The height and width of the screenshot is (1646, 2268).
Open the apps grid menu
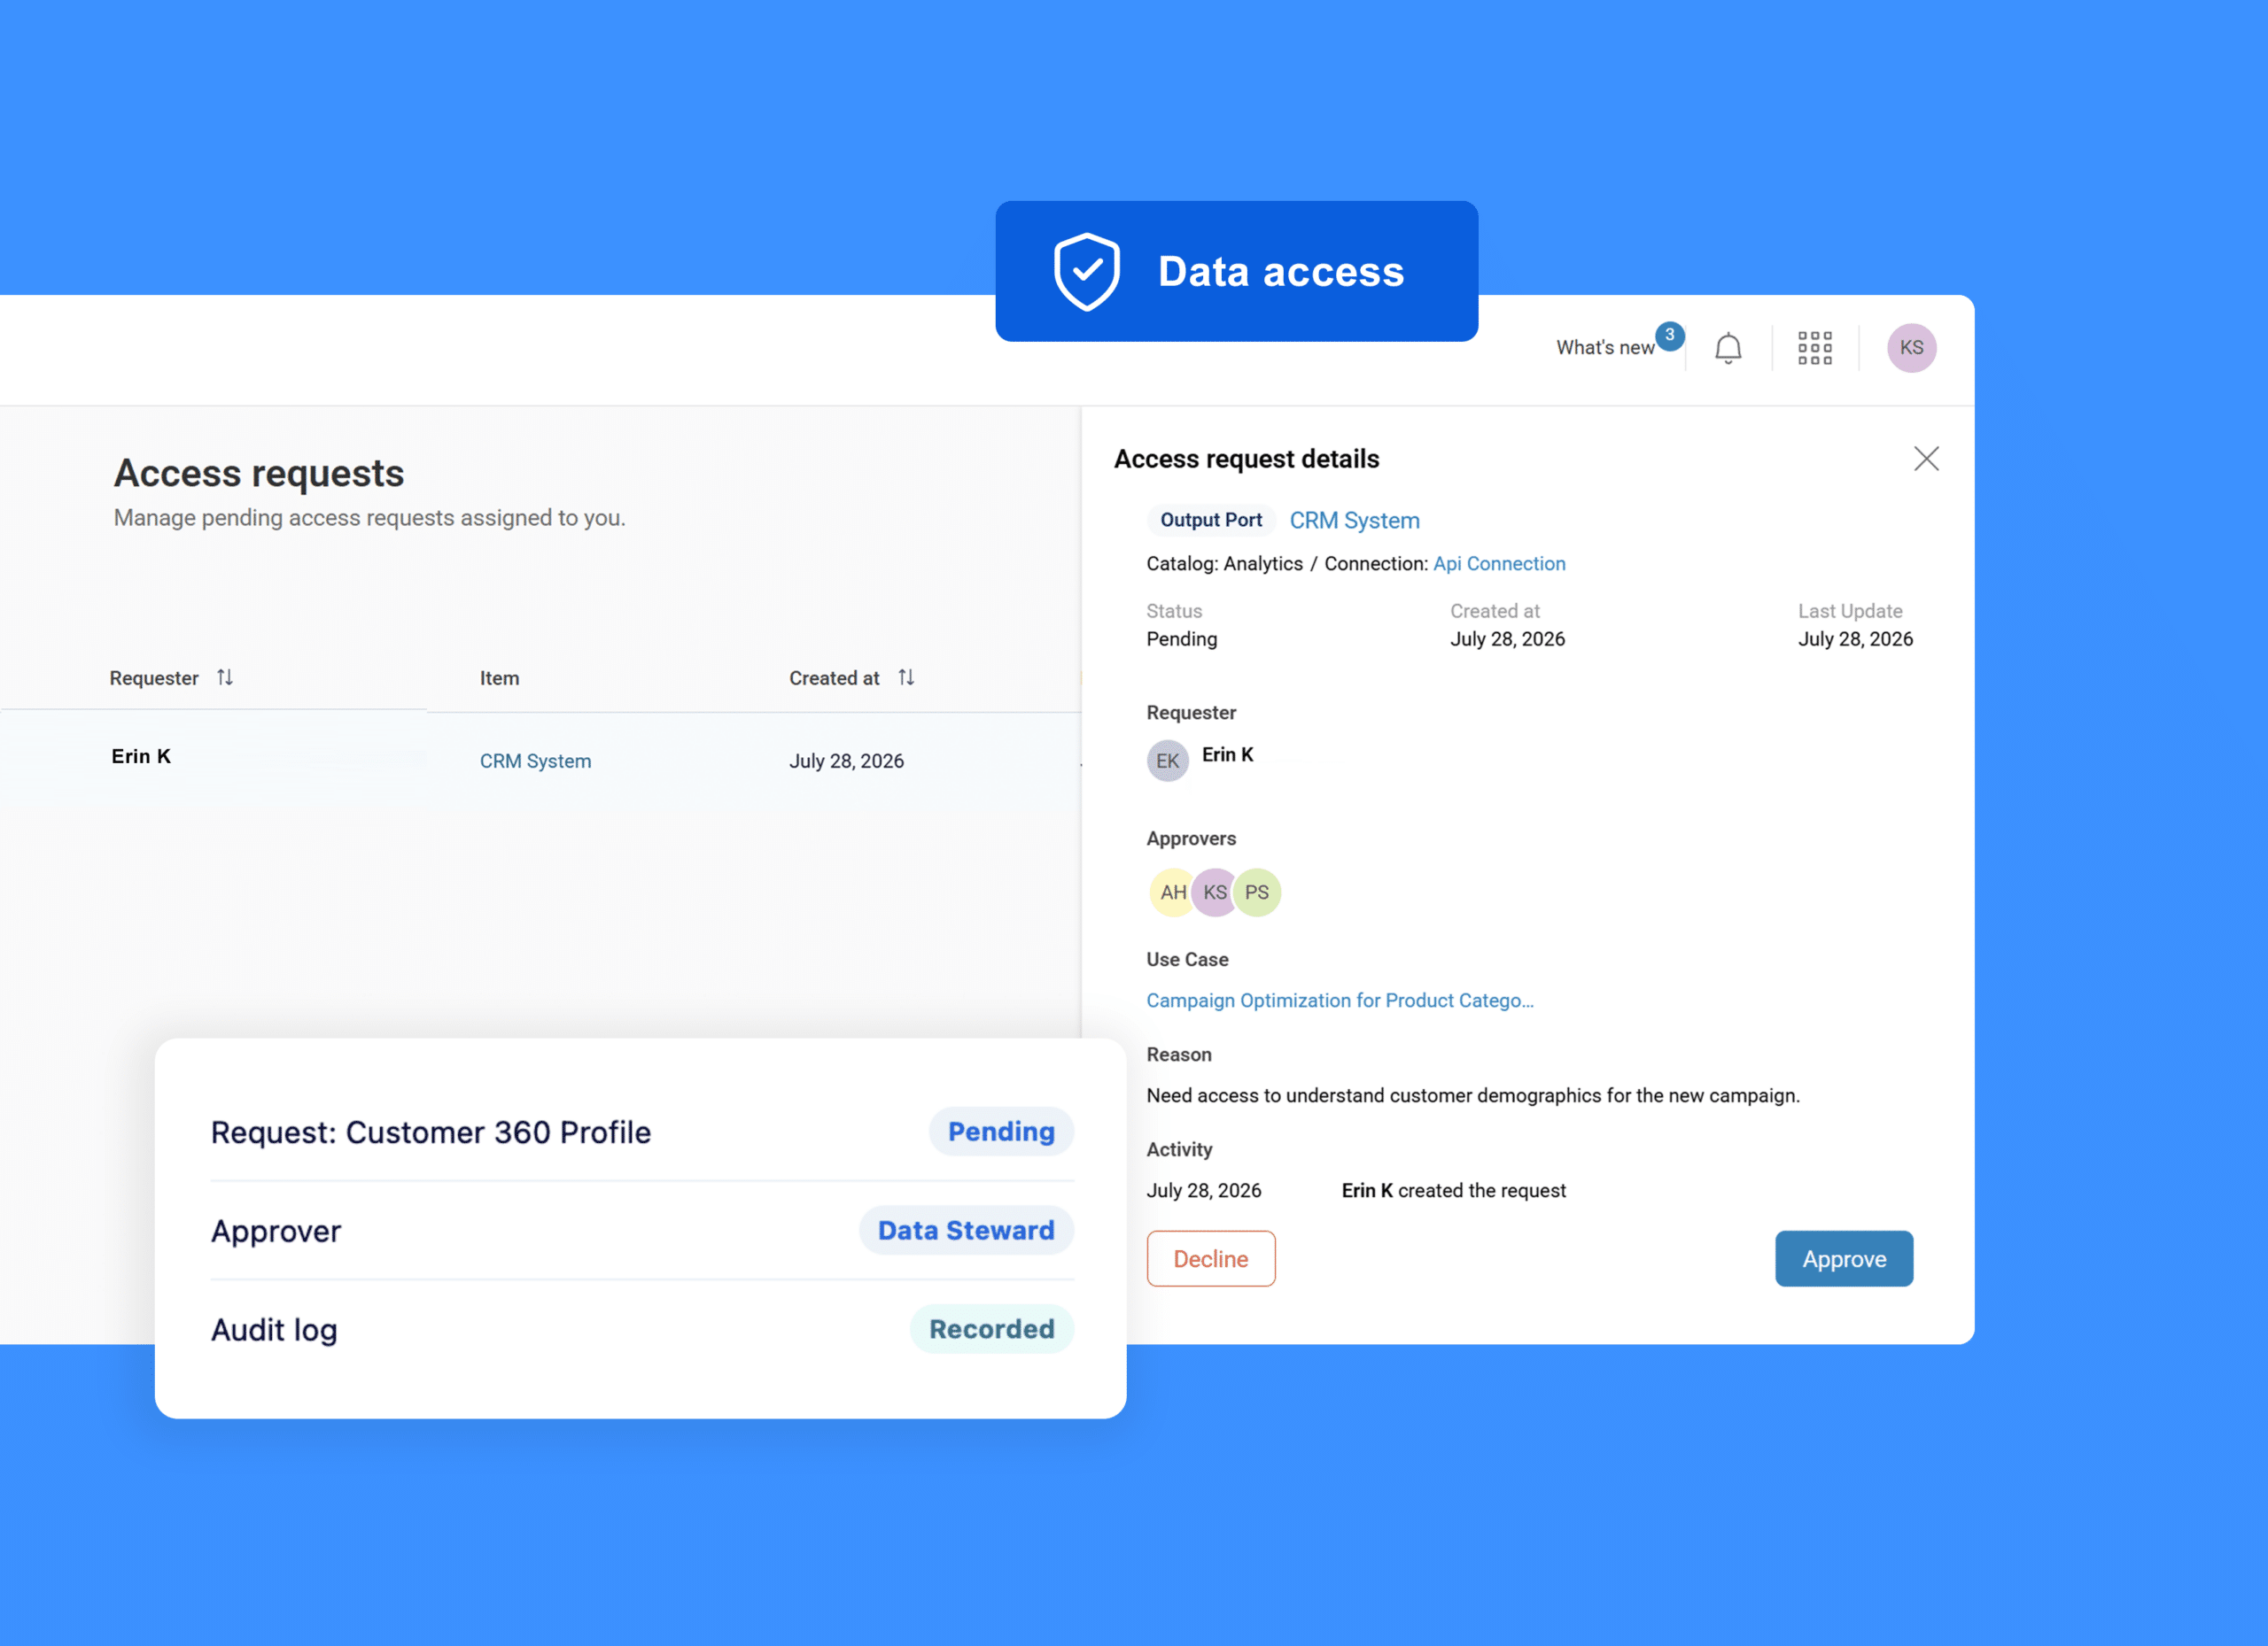pos(1815,348)
